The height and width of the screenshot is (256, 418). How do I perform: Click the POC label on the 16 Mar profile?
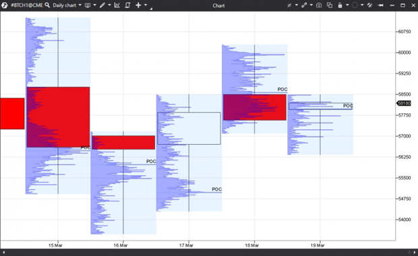click(x=151, y=162)
